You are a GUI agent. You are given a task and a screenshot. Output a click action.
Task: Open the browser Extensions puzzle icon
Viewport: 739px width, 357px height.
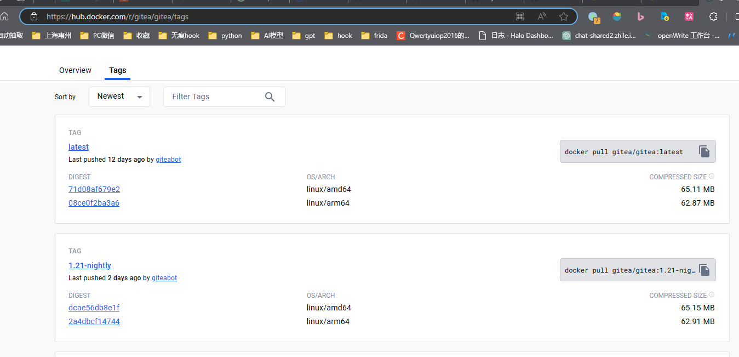pos(713,16)
